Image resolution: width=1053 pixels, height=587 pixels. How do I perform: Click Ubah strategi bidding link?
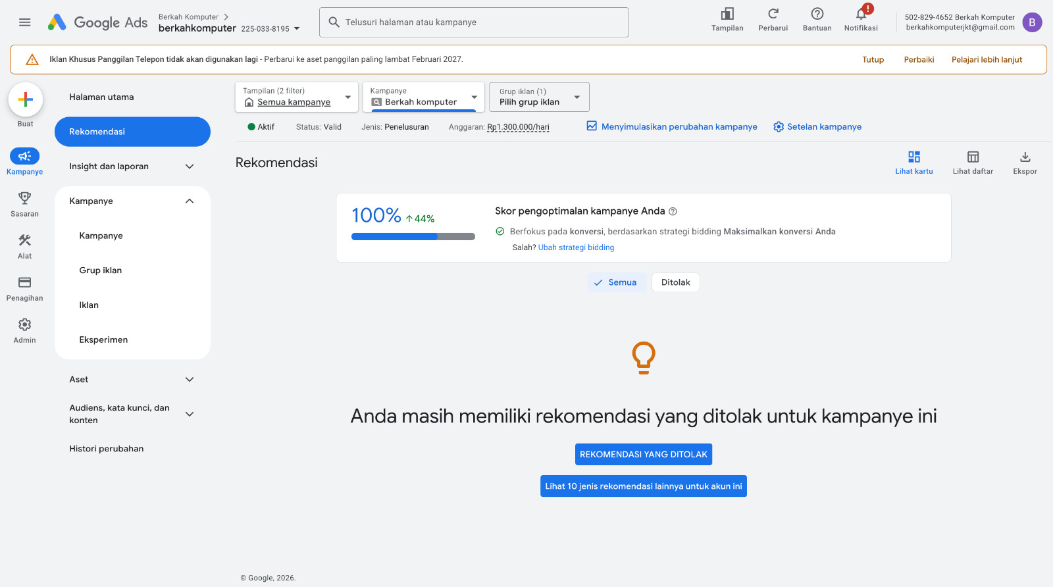[576, 247]
